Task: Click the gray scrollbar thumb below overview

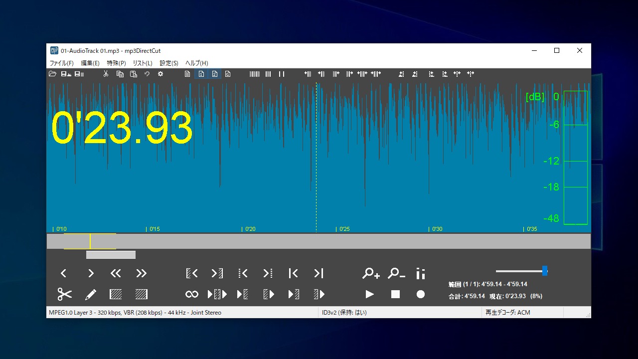Action: click(111, 255)
